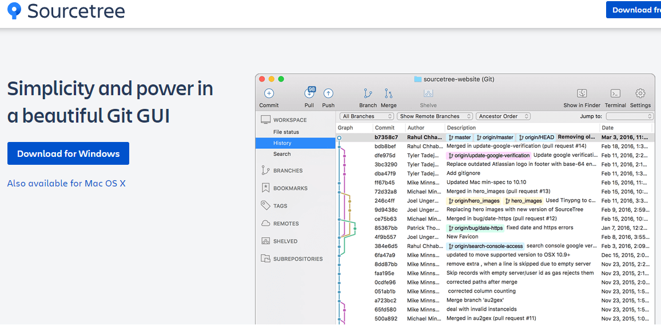This screenshot has width=661, height=329.
Task: Click the origin/HEAD label
Action: coord(537,137)
